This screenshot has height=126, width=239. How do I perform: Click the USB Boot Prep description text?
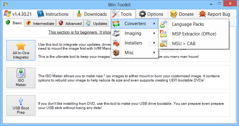(131, 106)
